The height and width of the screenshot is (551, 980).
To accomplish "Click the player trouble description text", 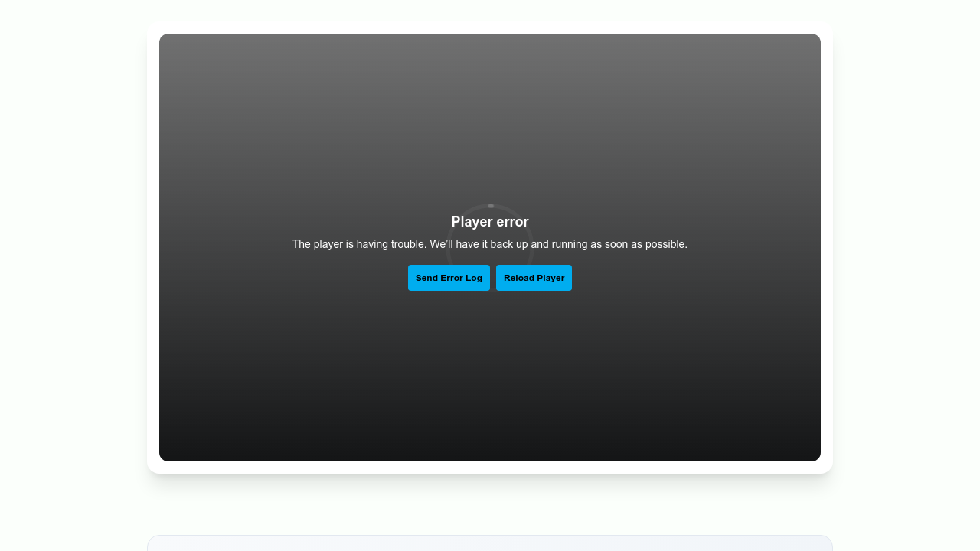I will click(x=490, y=244).
